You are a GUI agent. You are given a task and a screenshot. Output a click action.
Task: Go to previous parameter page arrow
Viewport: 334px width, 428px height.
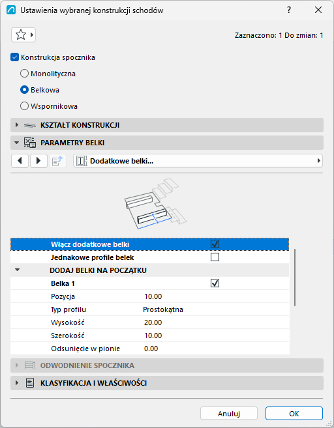[x=20, y=161]
